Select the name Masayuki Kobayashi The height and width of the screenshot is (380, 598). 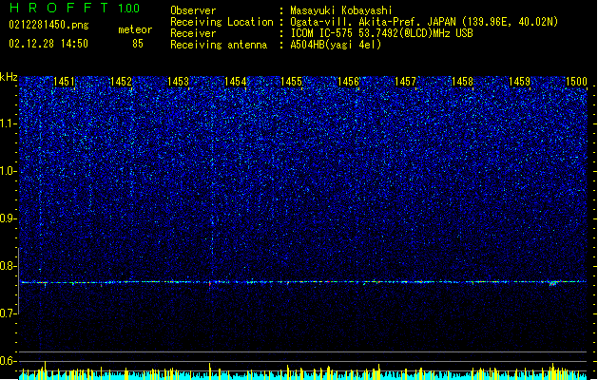click(x=341, y=10)
